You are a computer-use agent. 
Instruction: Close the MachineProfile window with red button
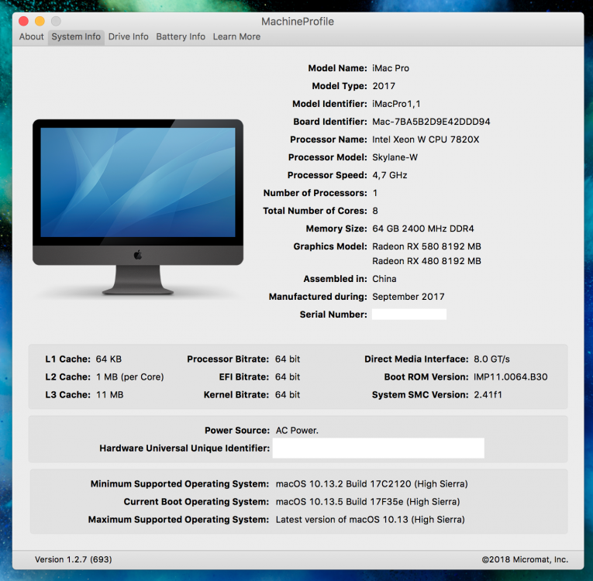(23, 21)
